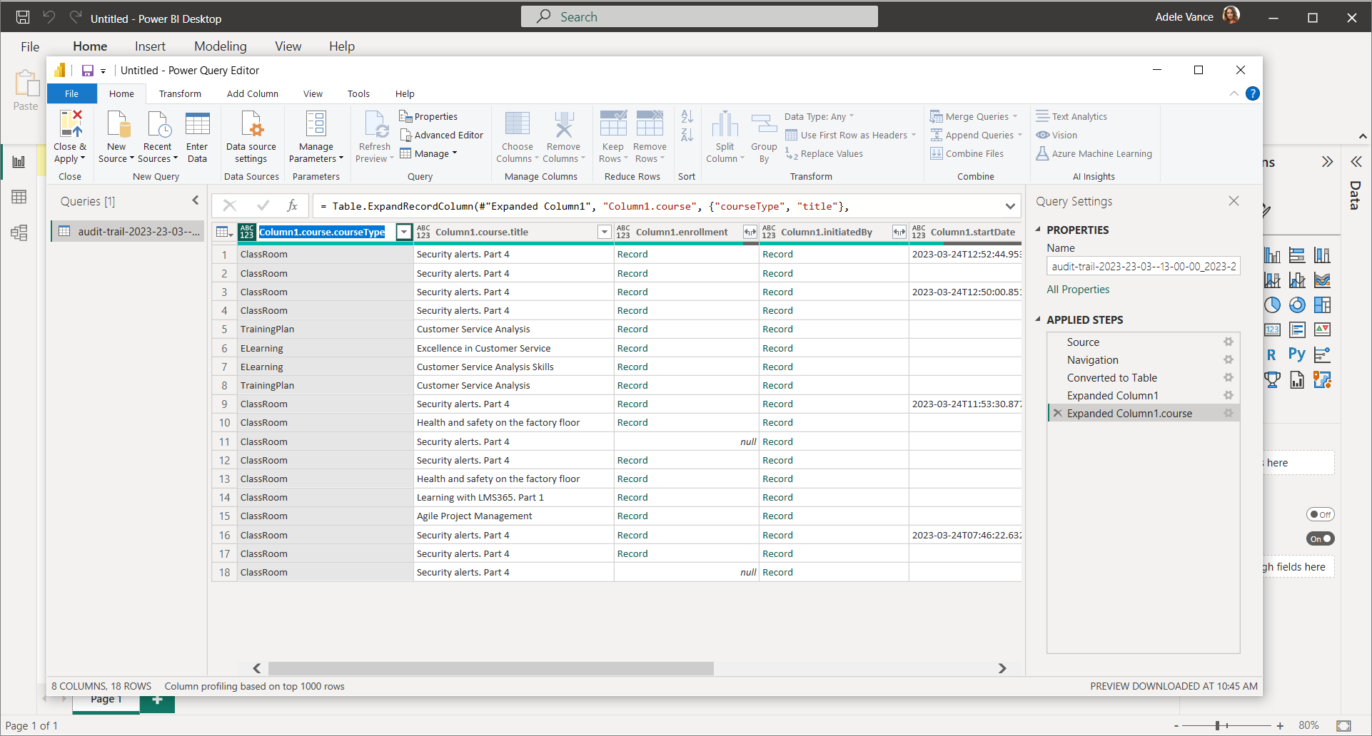The width and height of the screenshot is (1372, 736).
Task: Select the Converted to Table step
Action: [1111, 378]
